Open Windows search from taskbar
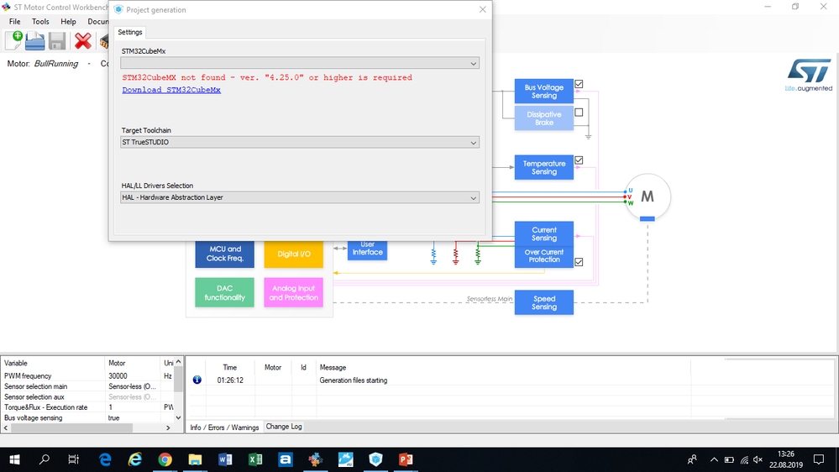The image size is (839, 472). coord(45,459)
